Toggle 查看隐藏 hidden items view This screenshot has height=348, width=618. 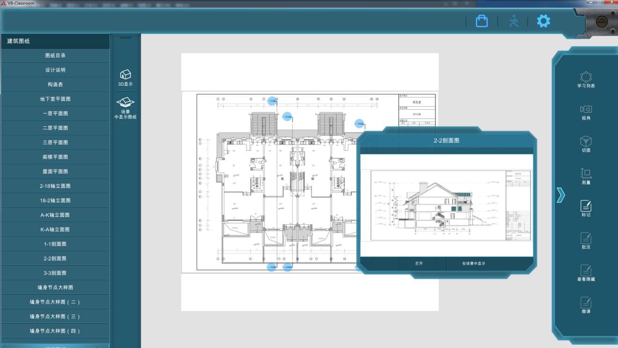click(586, 270)
